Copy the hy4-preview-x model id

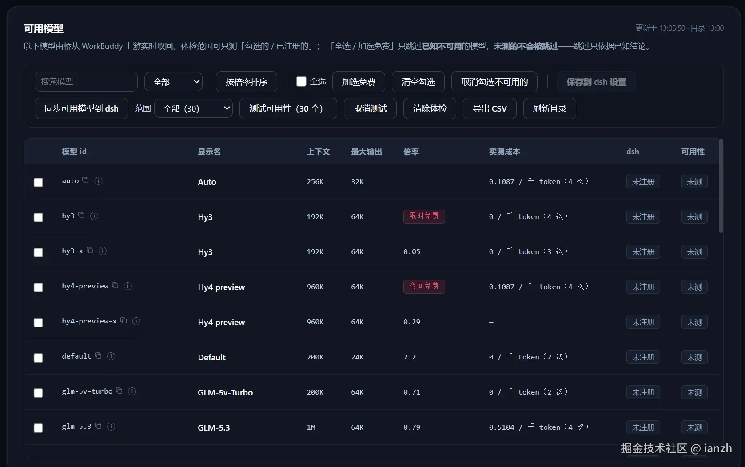click(124, 321)
